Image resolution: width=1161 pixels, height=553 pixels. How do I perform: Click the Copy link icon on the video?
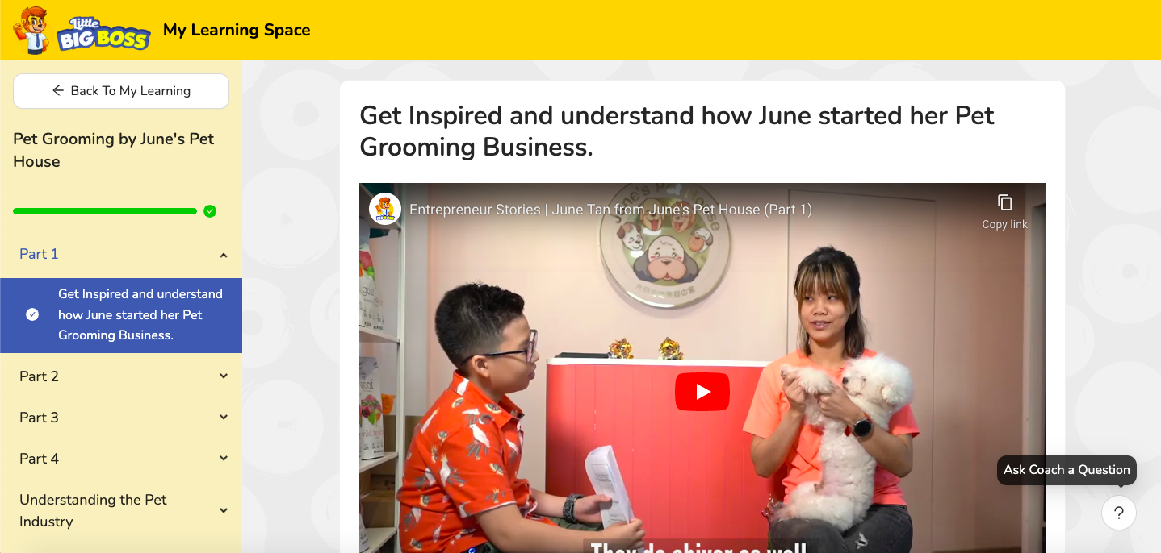[1004, 202]
